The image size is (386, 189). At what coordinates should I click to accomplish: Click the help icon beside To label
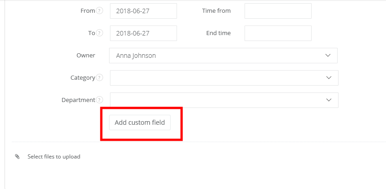[100, 33]
